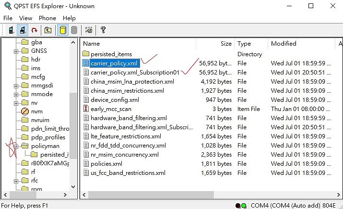Click file list horizontal scroll right arrow
Viewport: 343px width, 209px height.
[338, 195]
